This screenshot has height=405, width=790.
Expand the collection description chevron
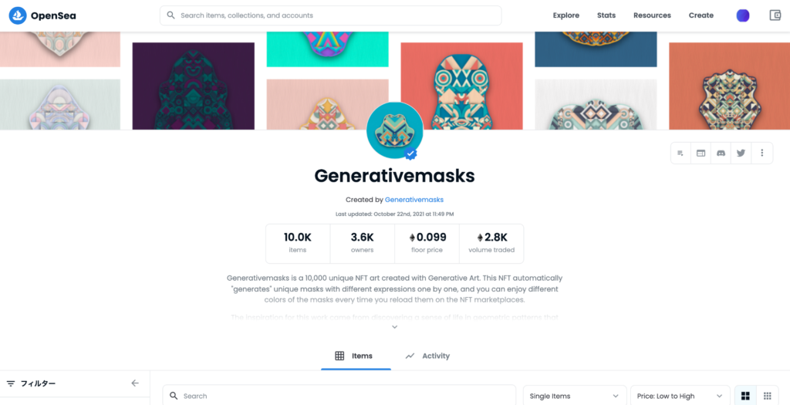[x=395, y=327]
